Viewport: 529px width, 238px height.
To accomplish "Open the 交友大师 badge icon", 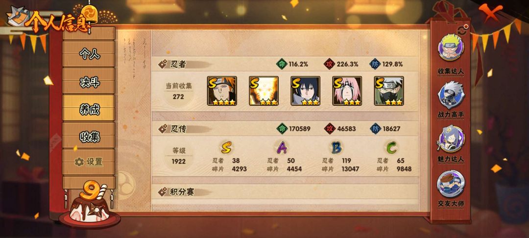I will click(x=451, y=184).
